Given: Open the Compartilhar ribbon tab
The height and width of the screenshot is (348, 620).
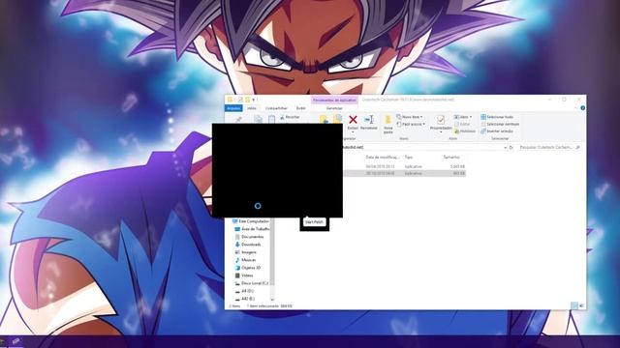Looking at the screenshot, I should 276,107.
